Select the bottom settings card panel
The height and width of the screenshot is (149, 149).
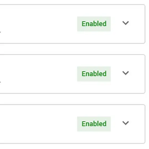tap(73, 124)
